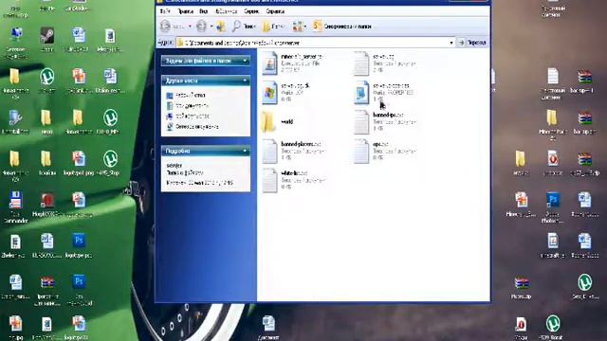Select the server.properties file icon
The width and height of the screenshot is (607, 341).
point(361,93)
